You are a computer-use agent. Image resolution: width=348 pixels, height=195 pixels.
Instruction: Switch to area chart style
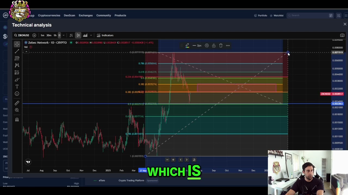(x=85, y=35)
